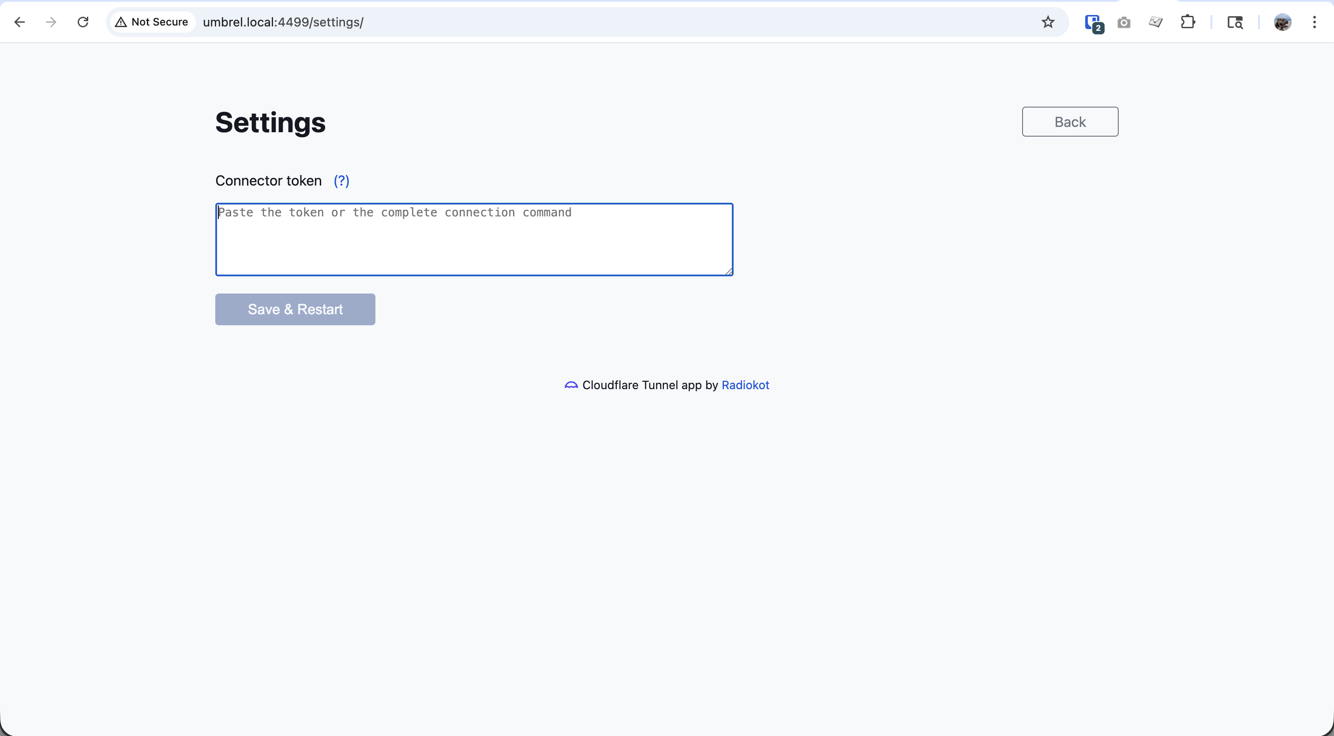The height and width of the screenshot is (736, 1334).
Task: Open the tab search icon
Action: pos(1235,22)
